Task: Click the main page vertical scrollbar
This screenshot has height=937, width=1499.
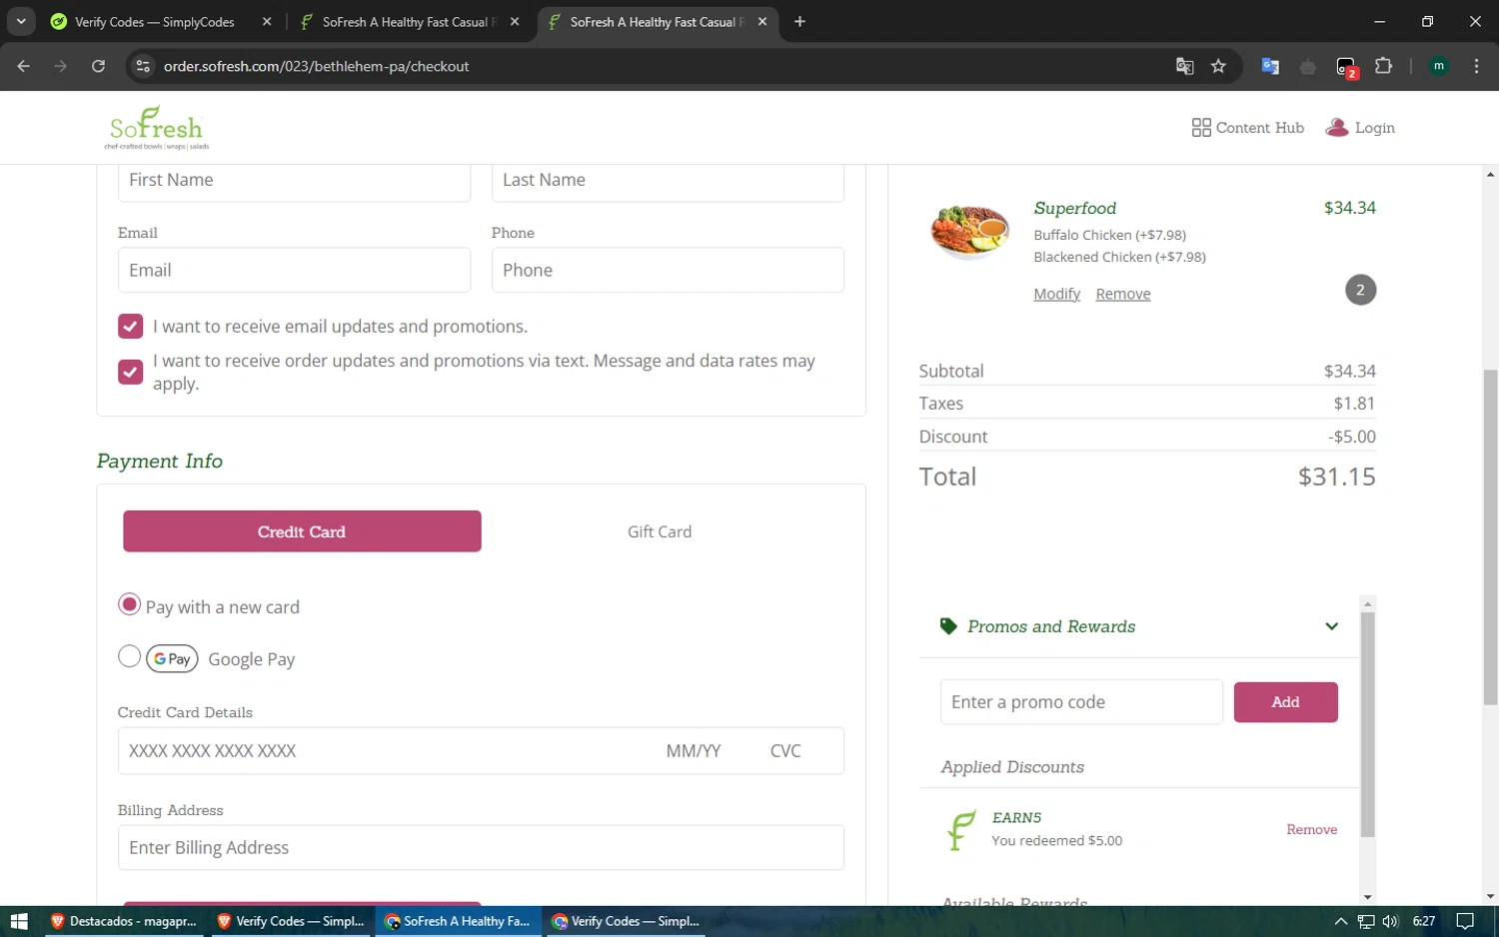Action: coord(1490,537)
